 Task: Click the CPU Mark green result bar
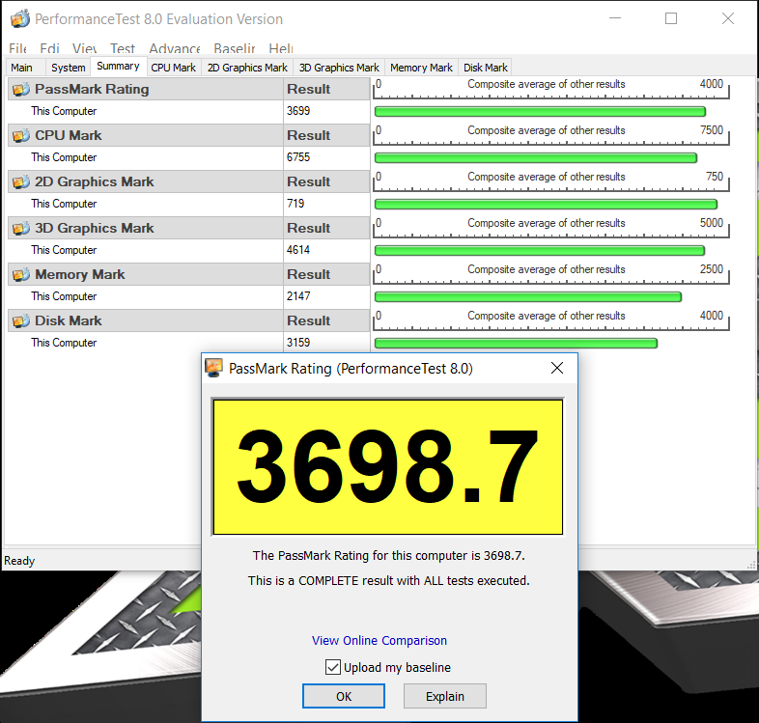536,157
